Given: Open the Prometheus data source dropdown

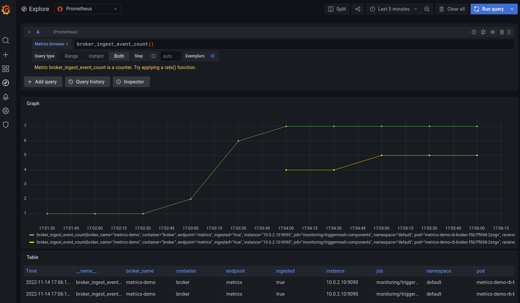Looking at the screenshot, I should click(88, 9).
